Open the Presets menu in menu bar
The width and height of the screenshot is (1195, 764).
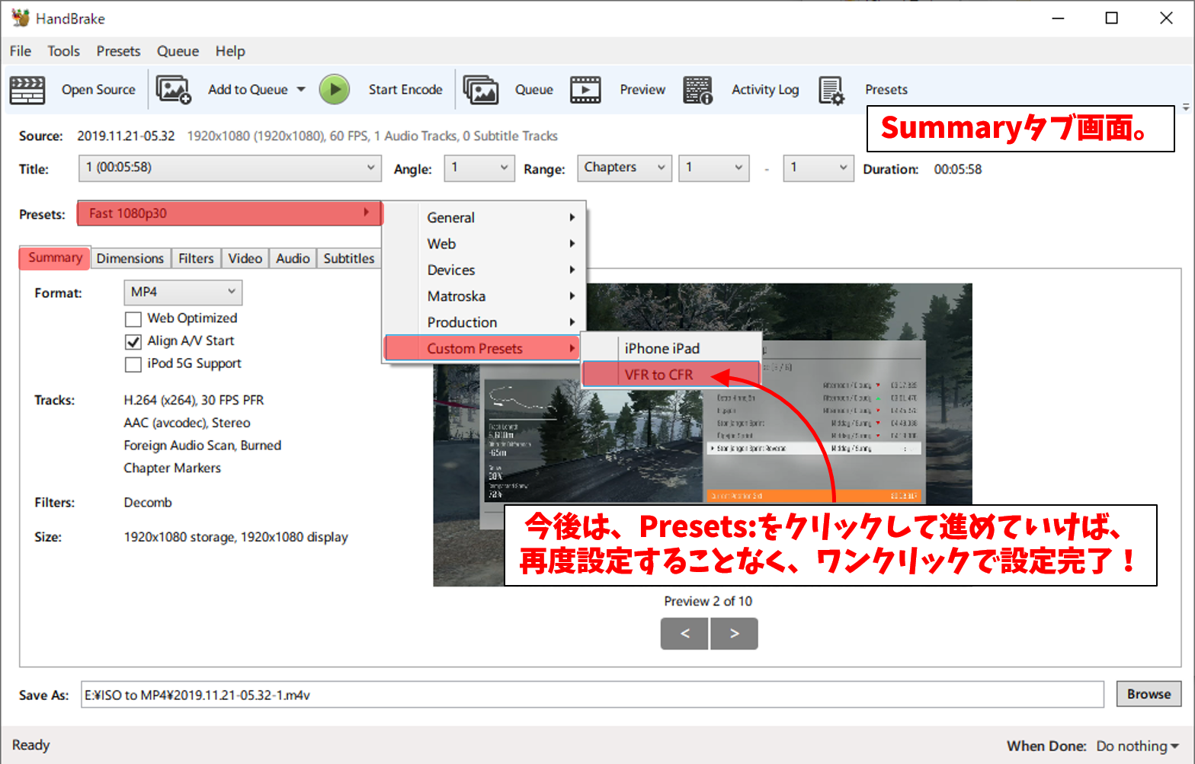click(118, 51)
